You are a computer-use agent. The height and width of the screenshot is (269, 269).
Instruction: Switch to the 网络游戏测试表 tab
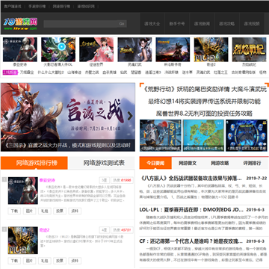(x=104, y=163)
